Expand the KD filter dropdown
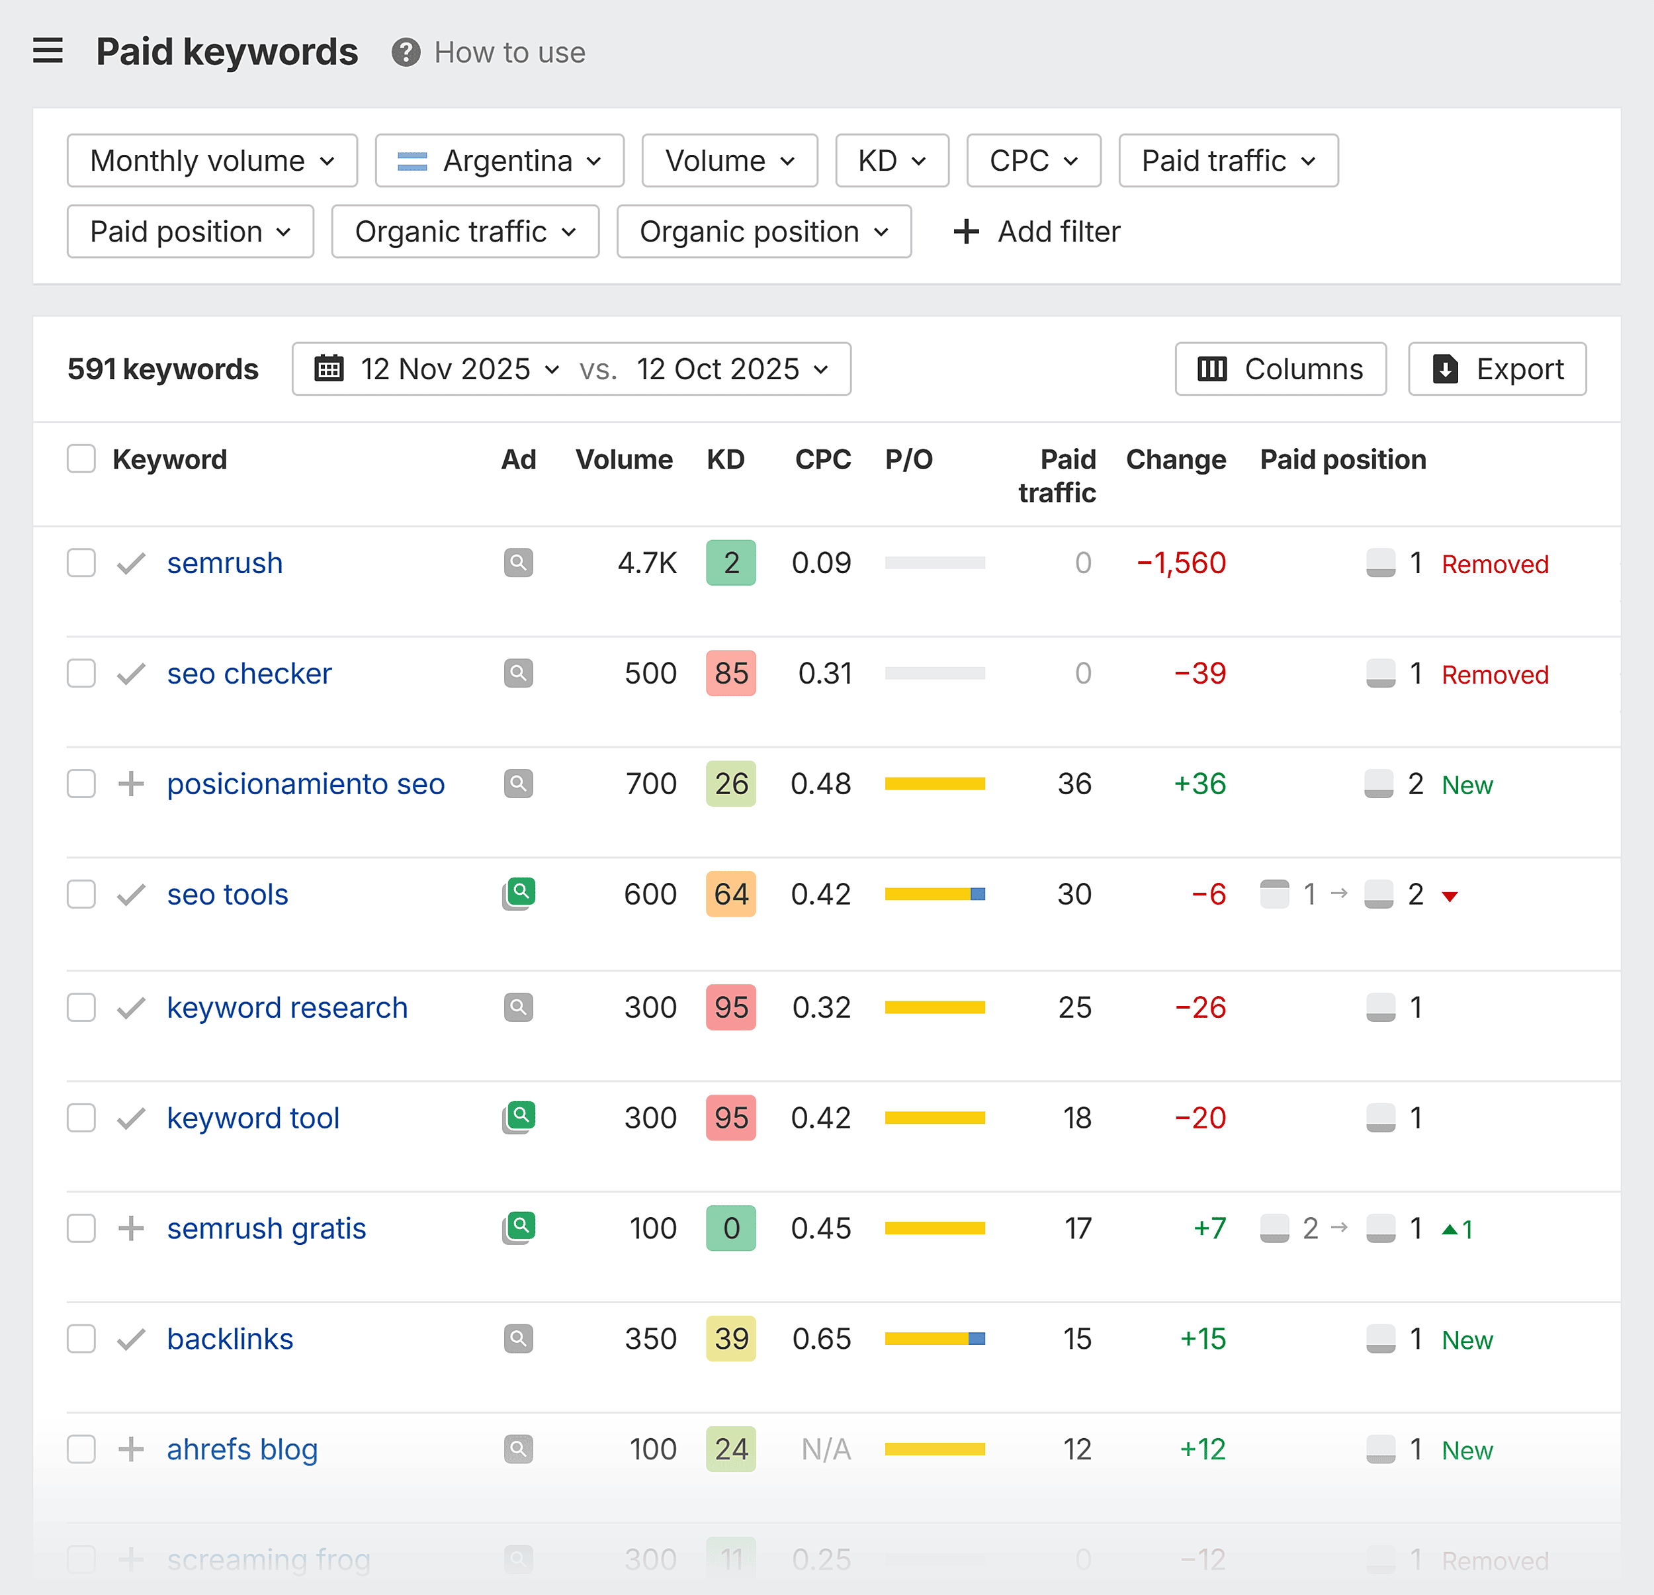This screenshot has width=1654, height=1595. click(891, 160)
